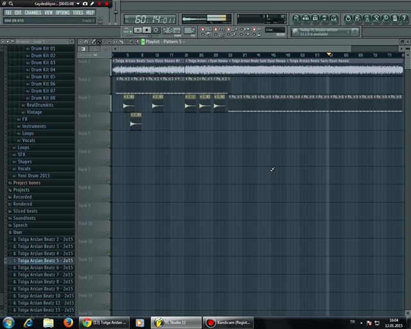Click the help question-mark toolbar icon

(404, 19)
